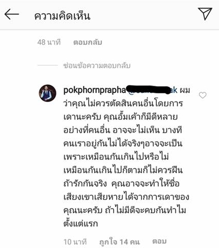Open the pokphornprapha username link

[95, 90]
